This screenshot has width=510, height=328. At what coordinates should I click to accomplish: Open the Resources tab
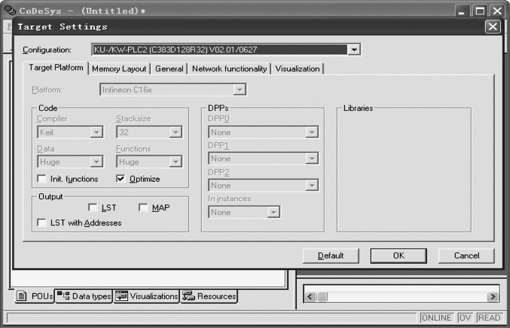pos(209,296)
